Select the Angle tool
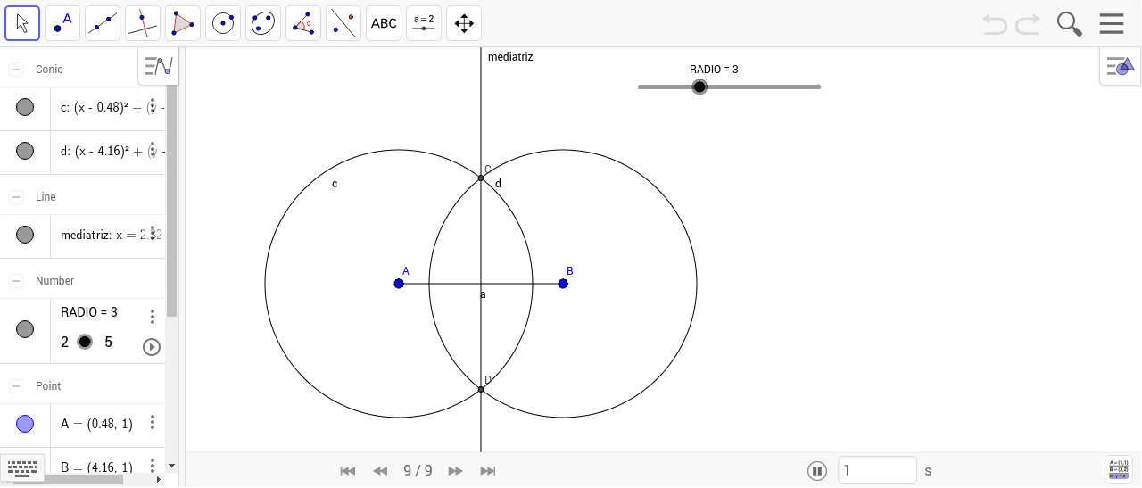The width and height of the screenshot is (1142, 488). coord(303,23)
